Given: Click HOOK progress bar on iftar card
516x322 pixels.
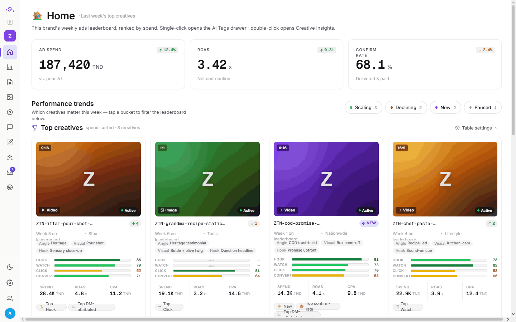Looking at the screenshot, I should tap(92, 260).
